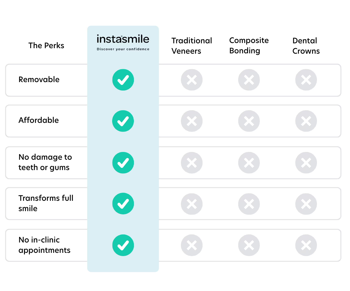
Task: Click green checkmark for Transforms full smile
Action: (123, 204)
